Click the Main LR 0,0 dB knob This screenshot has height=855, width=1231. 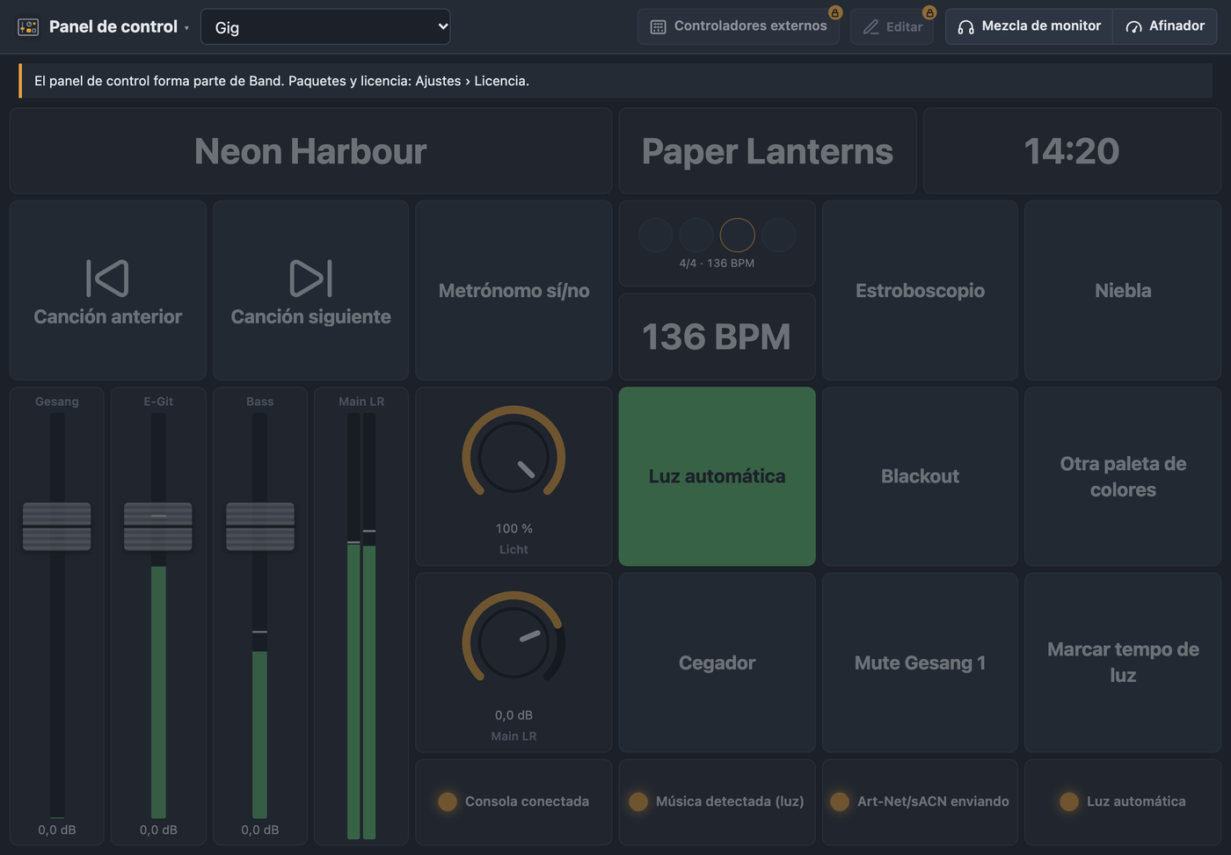(514, 643)
